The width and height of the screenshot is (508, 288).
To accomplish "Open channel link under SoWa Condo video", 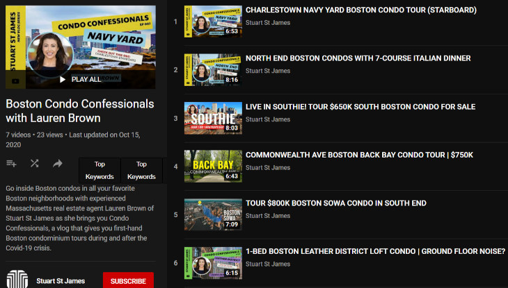I will click(x=268, y=216).
